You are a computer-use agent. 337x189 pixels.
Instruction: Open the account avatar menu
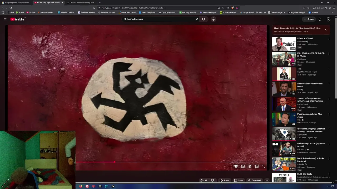329,19
